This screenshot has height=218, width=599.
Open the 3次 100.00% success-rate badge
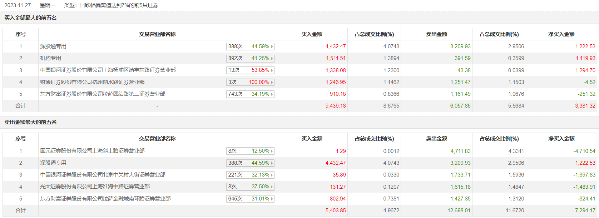pyautogui.click(x=250, y=82)
